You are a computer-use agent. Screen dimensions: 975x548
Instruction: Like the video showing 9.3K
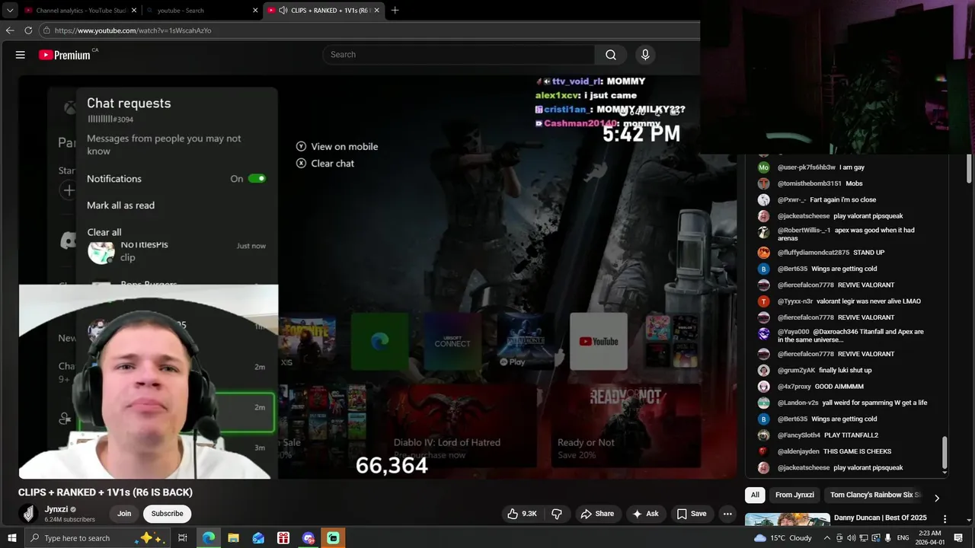522,514
